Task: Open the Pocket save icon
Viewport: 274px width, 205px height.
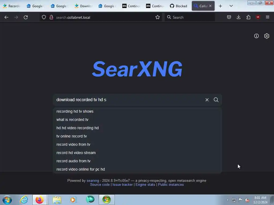Action: 229,17
